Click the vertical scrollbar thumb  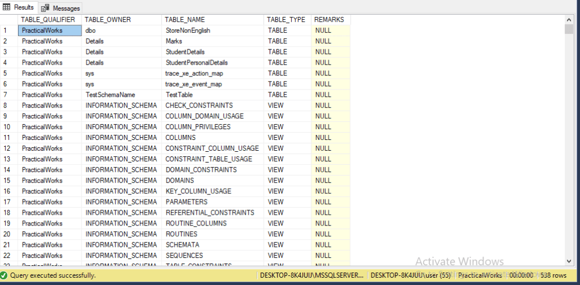(x=569, y=29)
